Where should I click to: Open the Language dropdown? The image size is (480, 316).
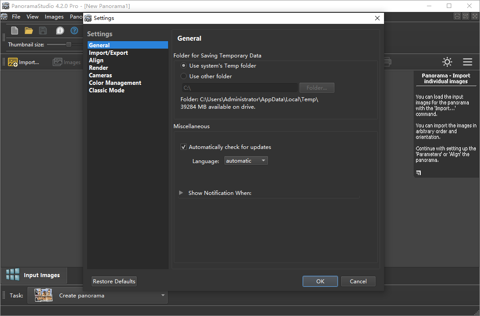coord(246,160)
